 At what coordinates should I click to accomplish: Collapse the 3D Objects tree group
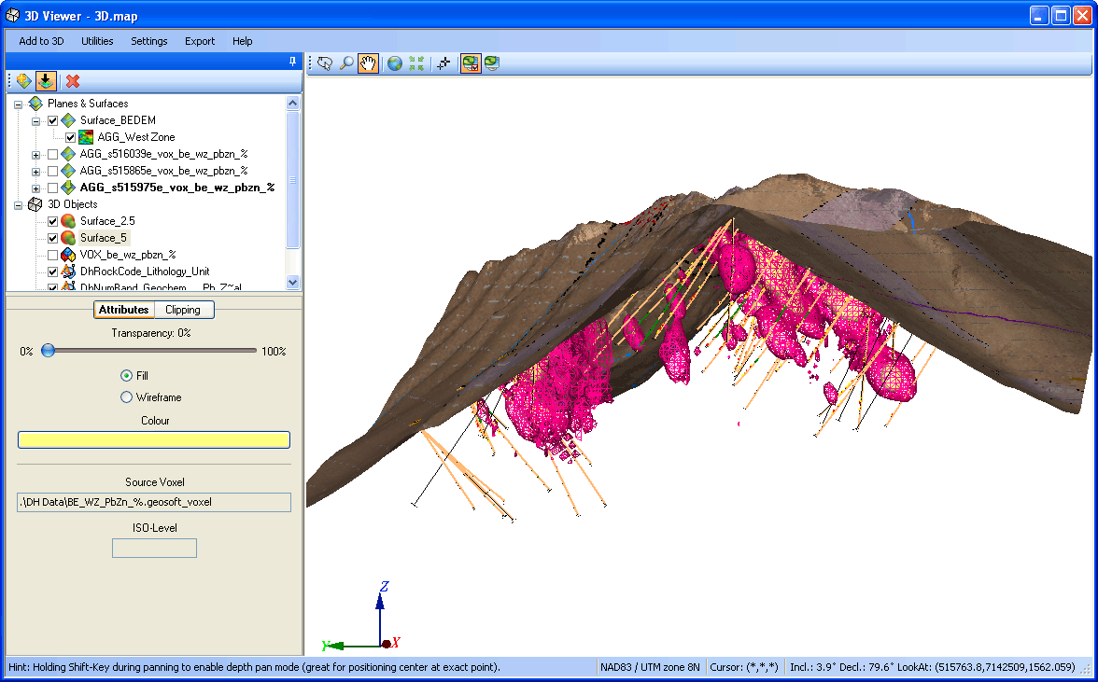pos(18,205)
